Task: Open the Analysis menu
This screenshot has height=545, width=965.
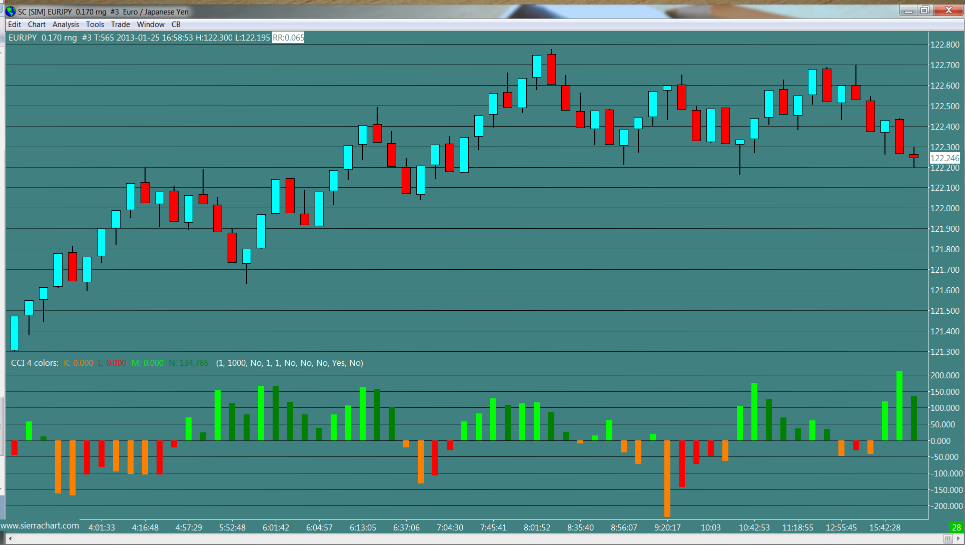Action: pos(66,25)
